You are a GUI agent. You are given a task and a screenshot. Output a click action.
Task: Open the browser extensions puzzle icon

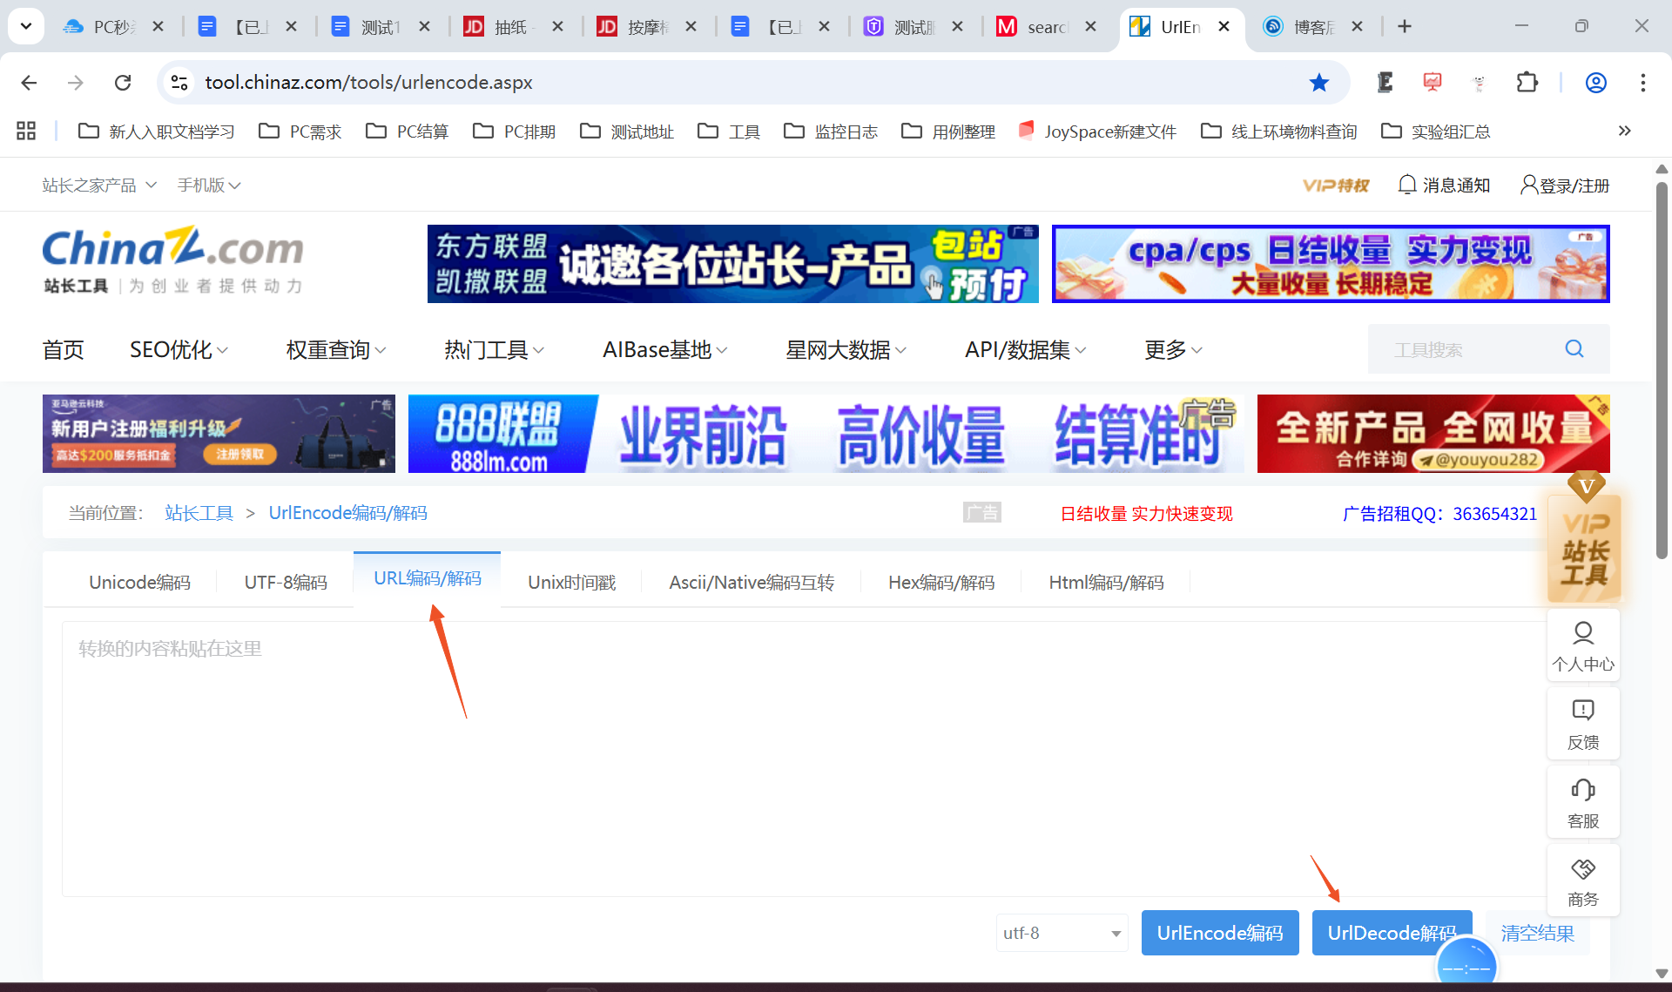pos(1527,83)
